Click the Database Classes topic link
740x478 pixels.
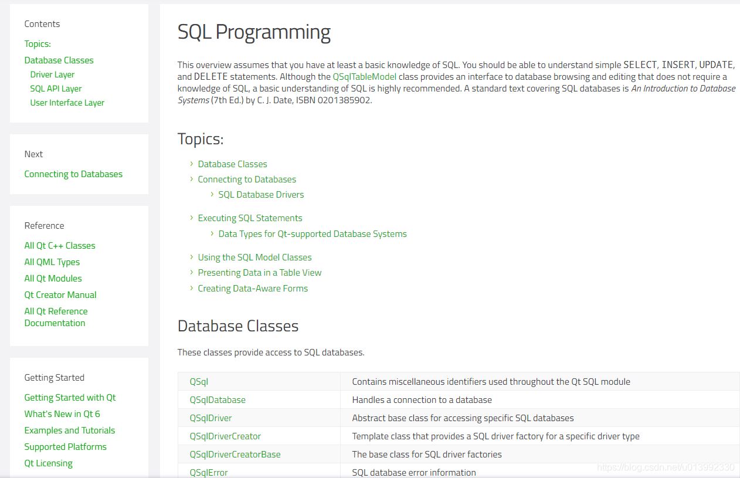pos(232,164)
